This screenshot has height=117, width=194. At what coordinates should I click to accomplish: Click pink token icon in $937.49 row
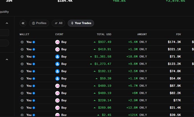pyautogui.click(x=57, y=42)
